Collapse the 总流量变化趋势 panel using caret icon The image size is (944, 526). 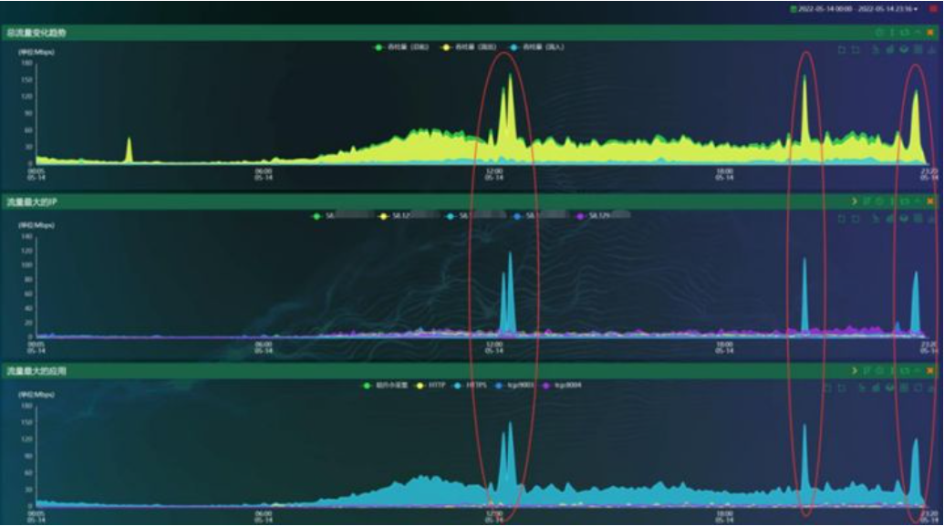918,33
